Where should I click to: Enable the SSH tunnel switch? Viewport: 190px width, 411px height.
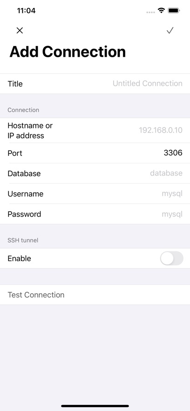coord(172,258)
